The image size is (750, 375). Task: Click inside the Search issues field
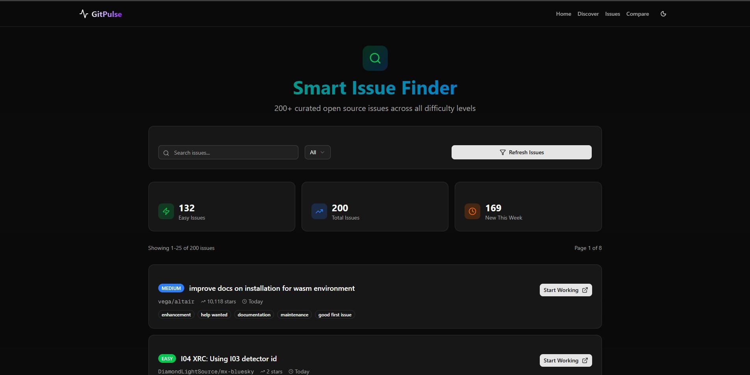point(228,153)
